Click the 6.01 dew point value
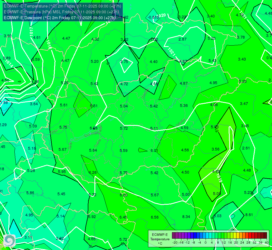This screenshot has height=250, width=272. pyautogui.click(x=154, y=151)
